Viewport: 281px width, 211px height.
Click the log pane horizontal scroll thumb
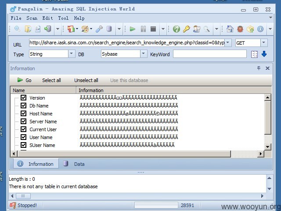(x=23, y=196)
